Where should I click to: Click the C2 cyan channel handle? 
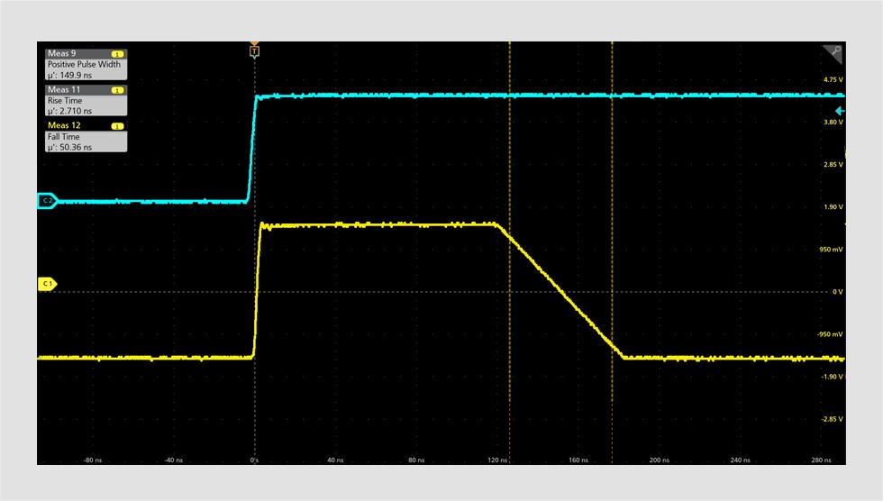[46, 201]
